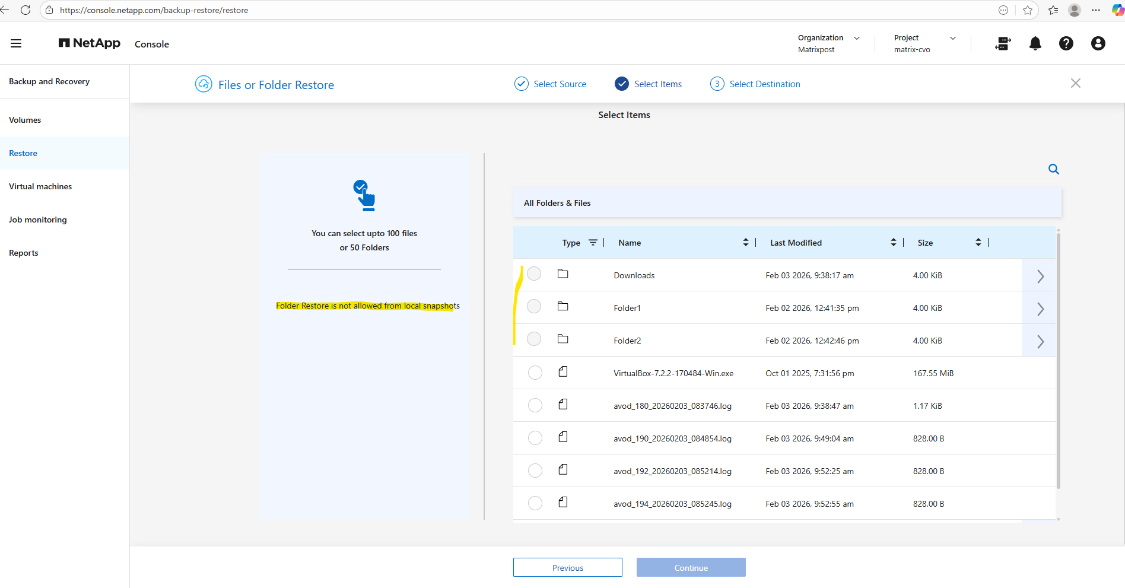Expand the Organization dropdown
1125x588 pixels.
[856, 38]
